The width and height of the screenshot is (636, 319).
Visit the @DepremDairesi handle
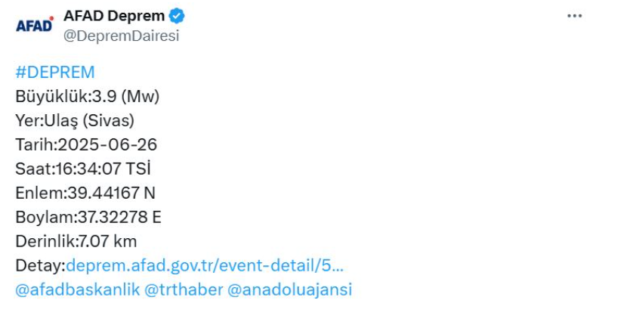tap(122, 36)
